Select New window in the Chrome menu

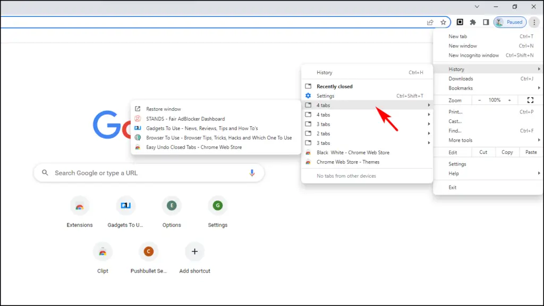tap(487, 46)
